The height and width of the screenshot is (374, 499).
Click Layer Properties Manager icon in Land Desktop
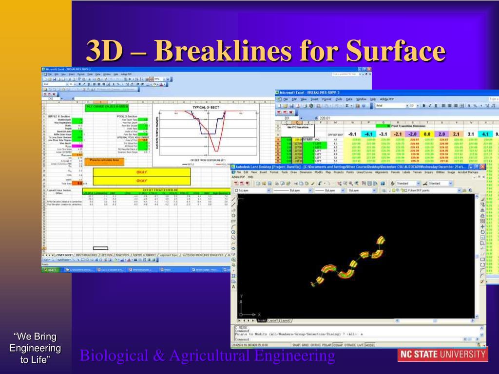(x=384, y=190)
